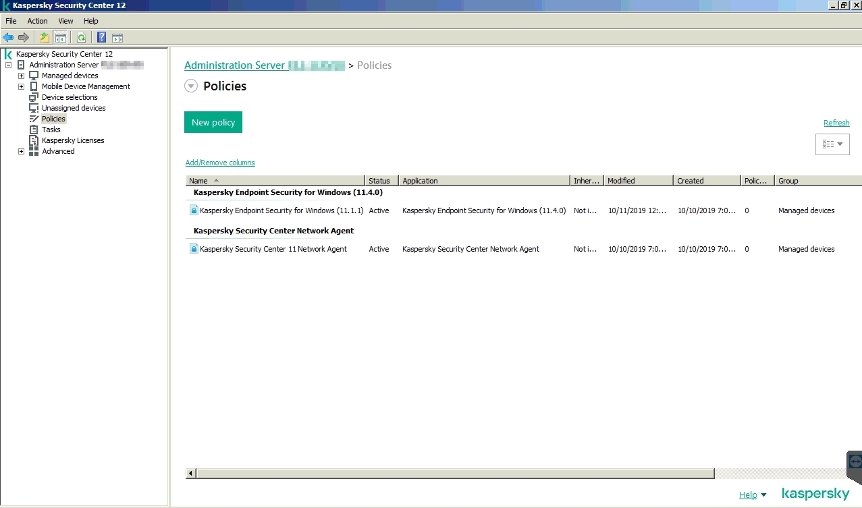The image size is (862, 508).
Task: Open the blue Help question-mark toolbar icon
Action: coord(102,38)
